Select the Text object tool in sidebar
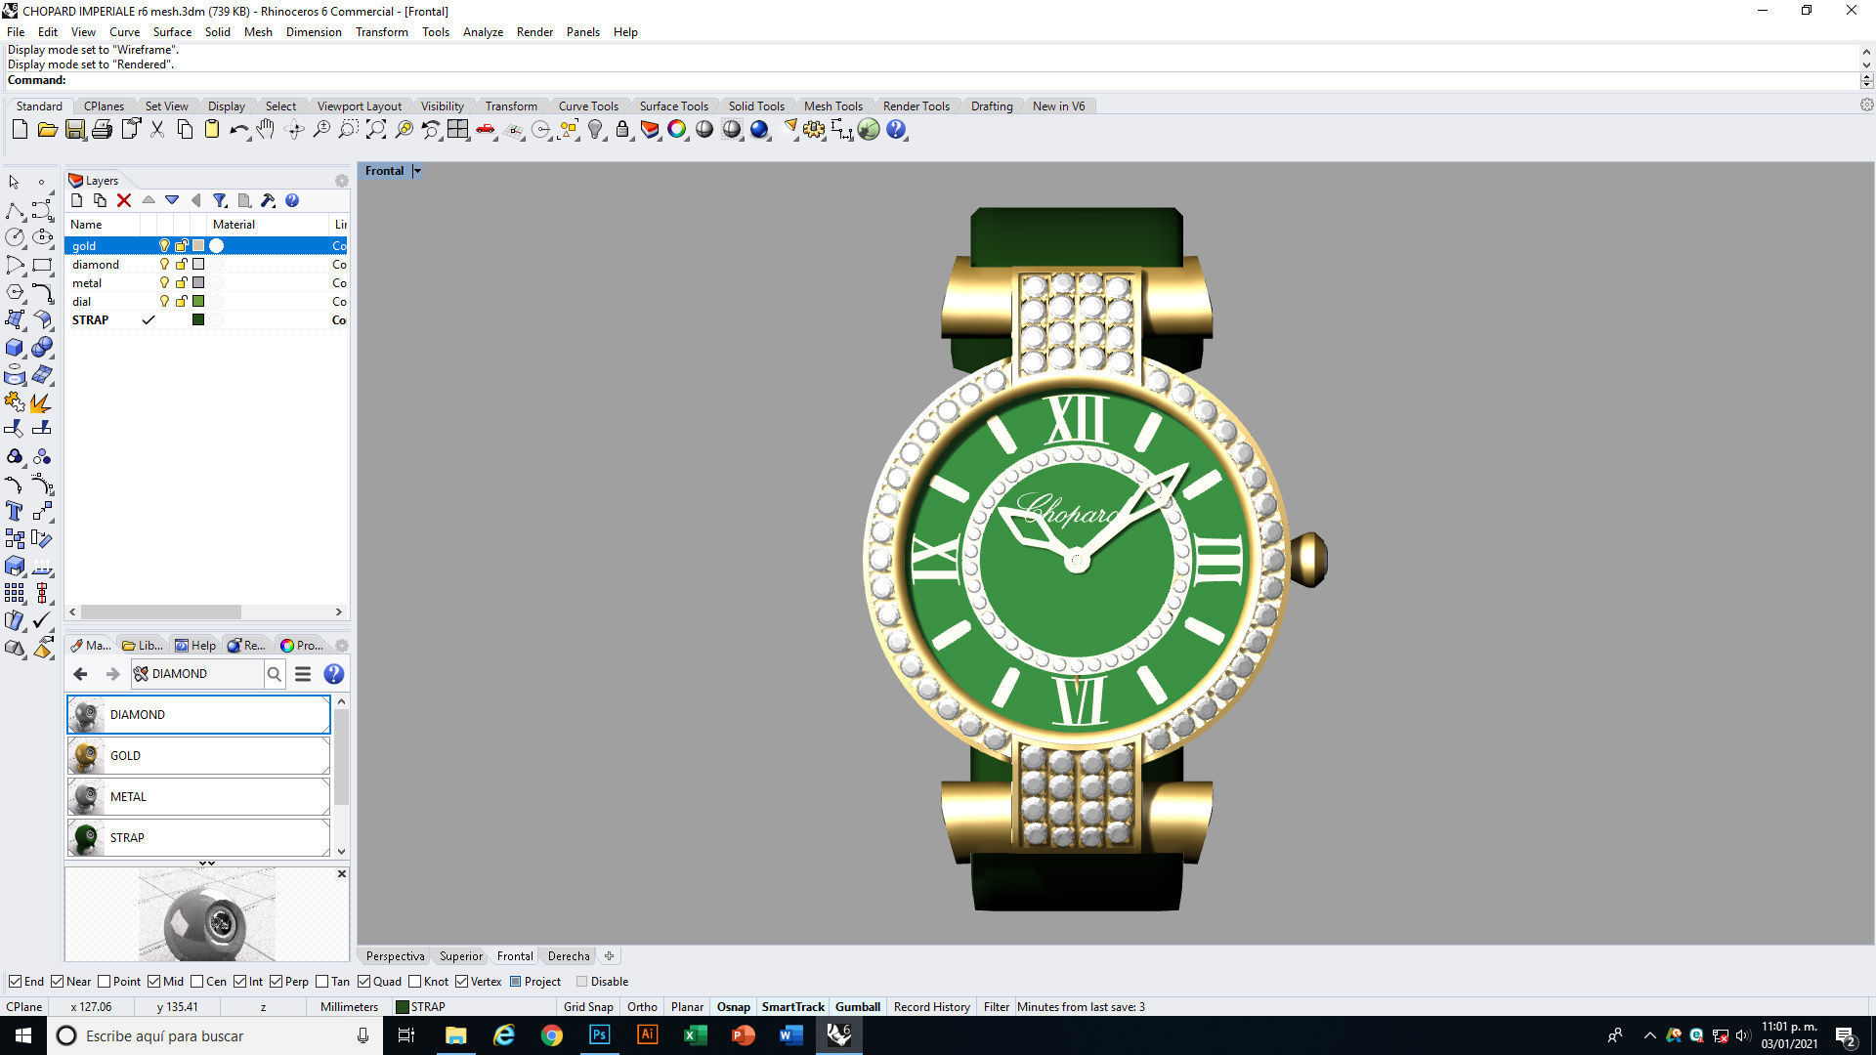The width and height of the screenshot is (1876, 1055). click(15, 511)
